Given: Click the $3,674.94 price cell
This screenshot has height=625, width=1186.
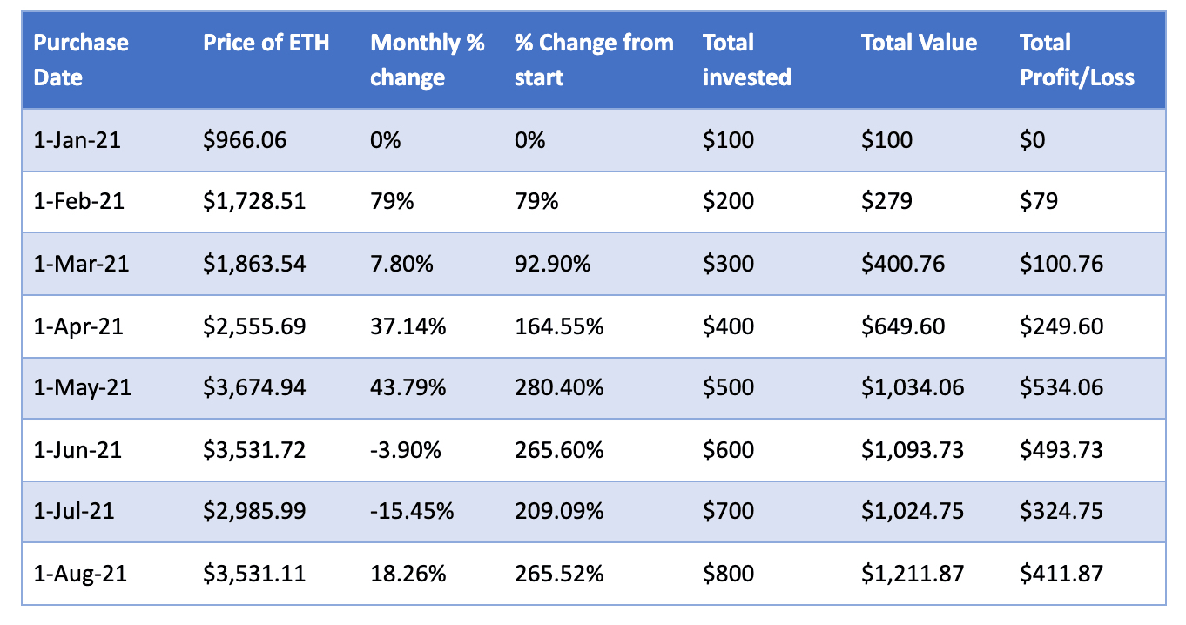Looking at the screenshot, I should pos(254,387).
